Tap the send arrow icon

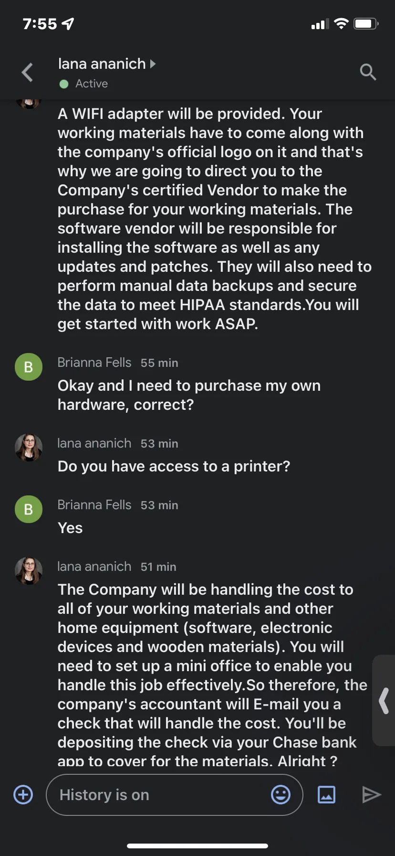pos(372,795)
